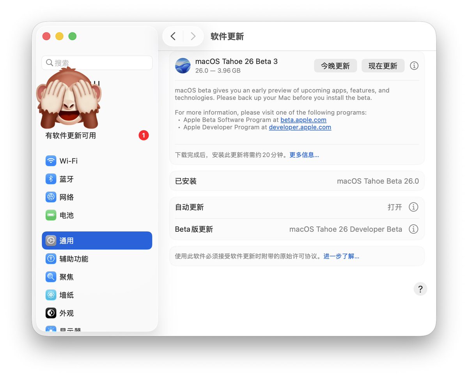Open the beta.apple.com link
Image resolution: width=468 pixels, height=378 pixels.
click(303, 120)
